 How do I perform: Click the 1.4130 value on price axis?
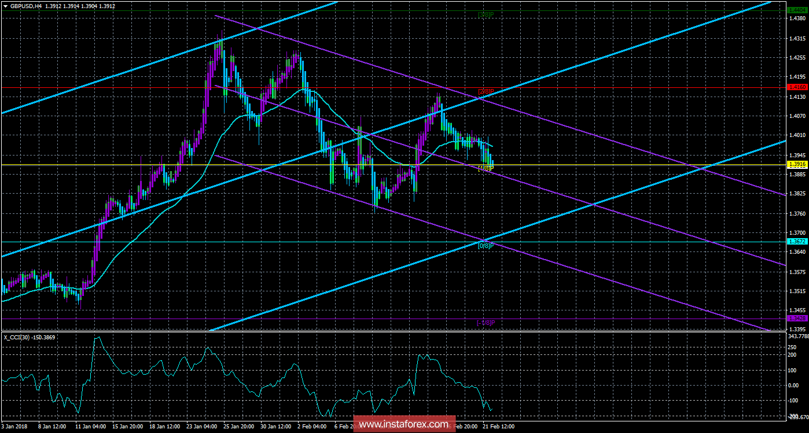point(797,97)
